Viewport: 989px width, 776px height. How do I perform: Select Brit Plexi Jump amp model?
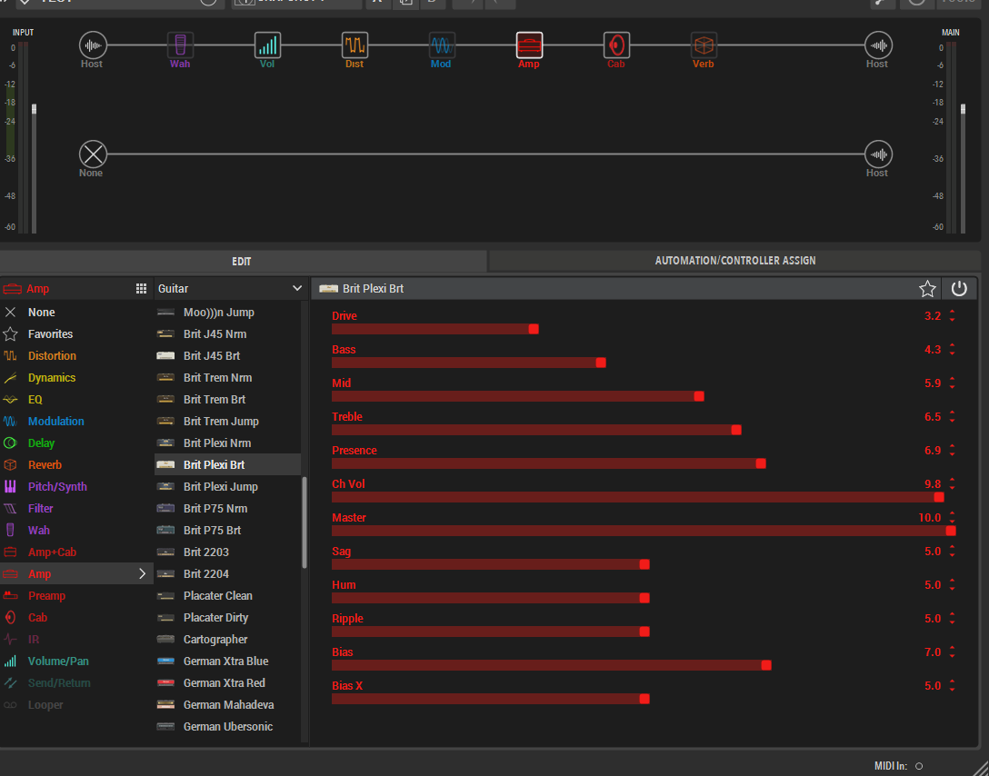coord(227,487)
